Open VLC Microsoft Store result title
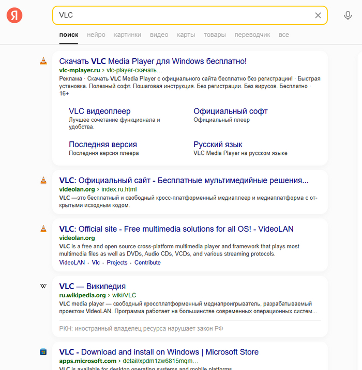The width and height of the screenshot is (362, 370). (x=159, y=352)
